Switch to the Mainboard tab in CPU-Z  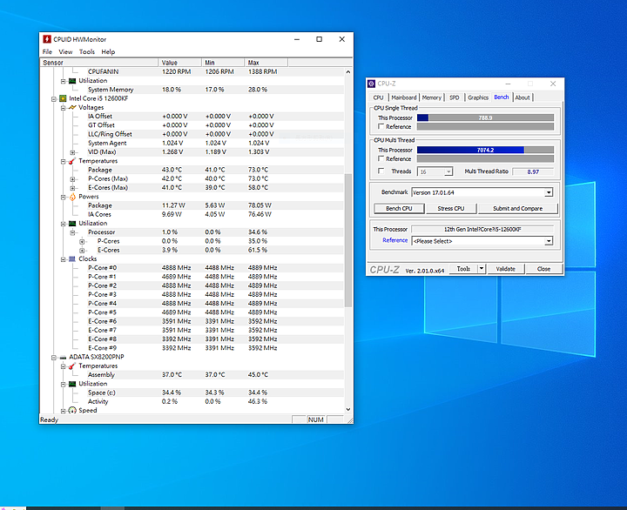pos(404,97)
